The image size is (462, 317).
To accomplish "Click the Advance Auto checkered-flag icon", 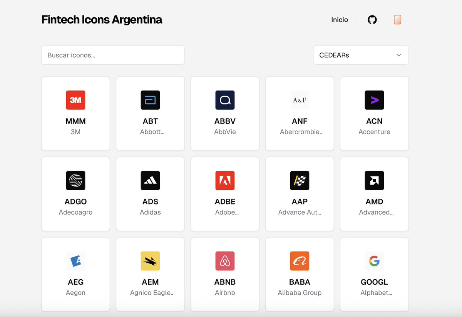I will [x=300, y=181].
